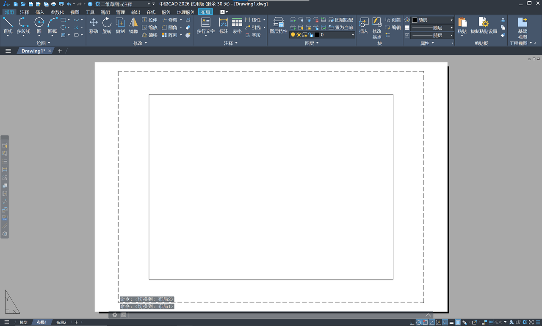Expand the 二维草图与注释 workspace dropdown
Viewport: 542px width, 326px height.
(x=149, y=4)
